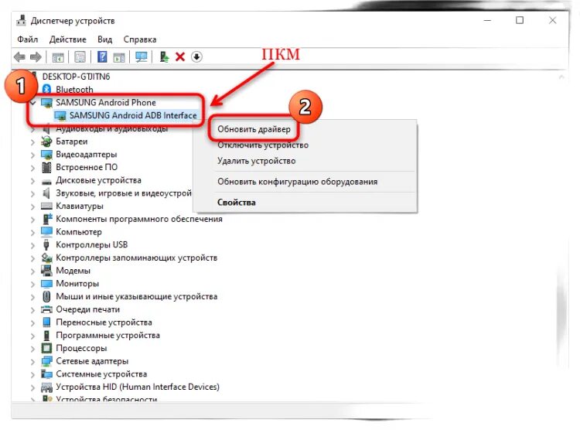Choose Обновить конфигурацию оборудования

pos(298,182)
